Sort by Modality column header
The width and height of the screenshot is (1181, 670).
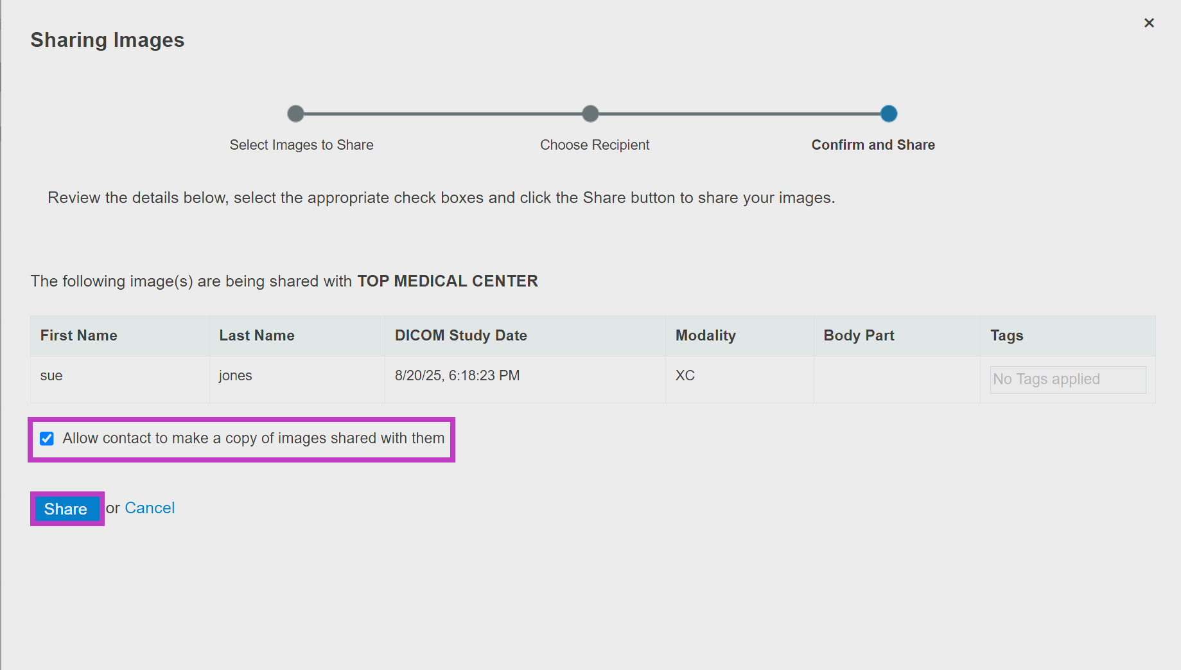tap(705, 335)
